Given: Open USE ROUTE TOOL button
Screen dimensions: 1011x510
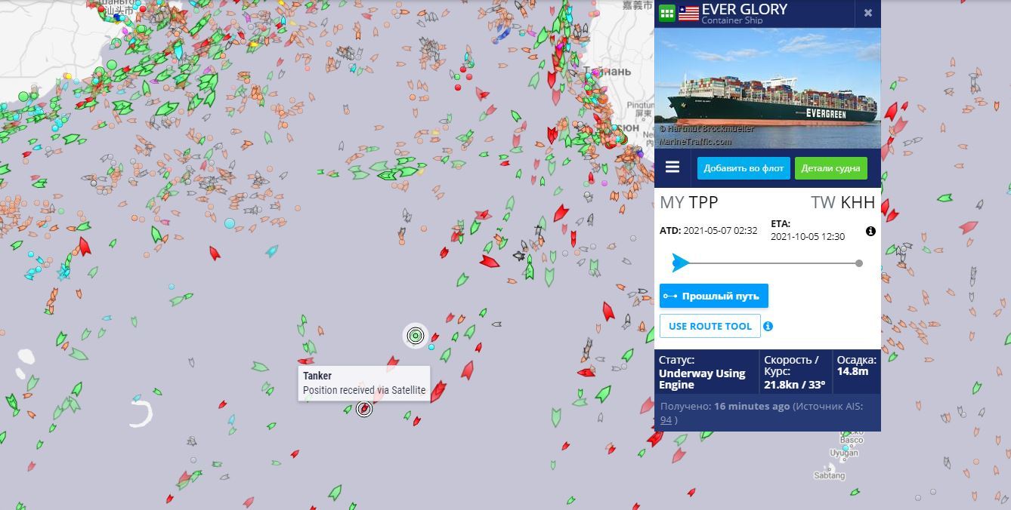Looking at the screenshot, I should click(x=710, y=326).
